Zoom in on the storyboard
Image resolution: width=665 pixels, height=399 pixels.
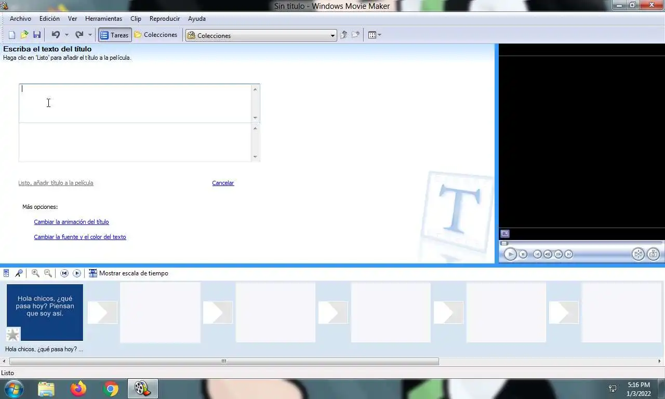[35, 273]
